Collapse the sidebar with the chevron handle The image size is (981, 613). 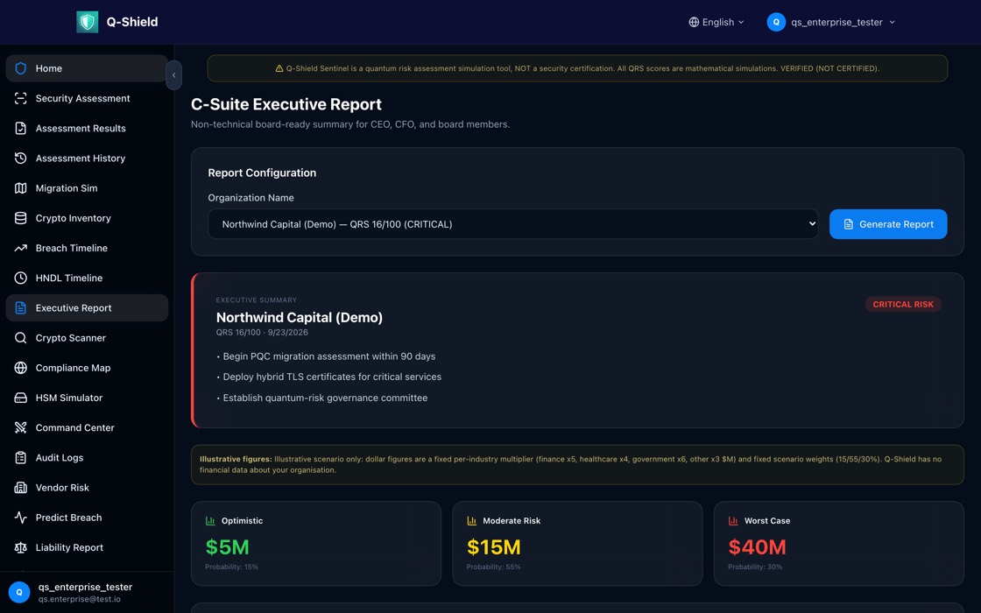[174, 75]
